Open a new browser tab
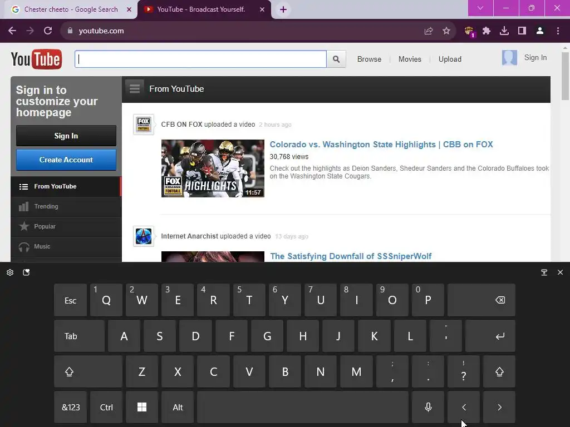This screenshot has width=570, height=427. pyautogui.click(x=283, y=9)
